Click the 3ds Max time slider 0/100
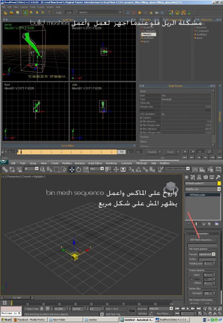Screen dimensions: 223x323 17,298
